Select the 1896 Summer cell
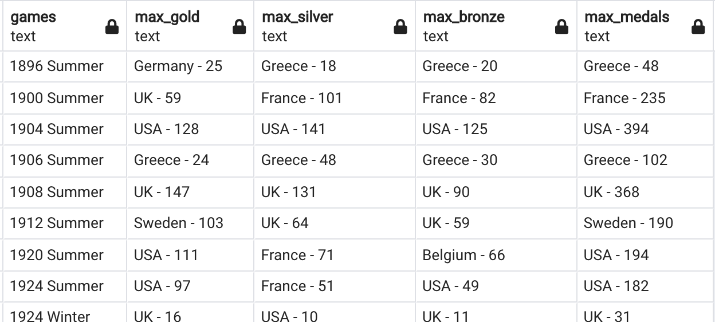Image resolution: width=715 pixels, height=322 pixels. click(64, 66)
